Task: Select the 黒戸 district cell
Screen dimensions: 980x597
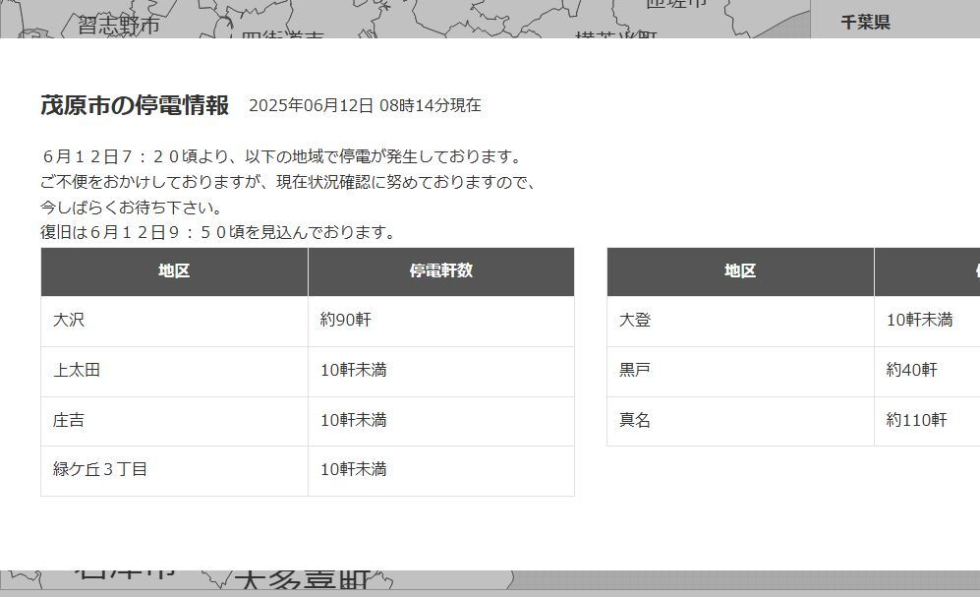Action: [740, 371]
